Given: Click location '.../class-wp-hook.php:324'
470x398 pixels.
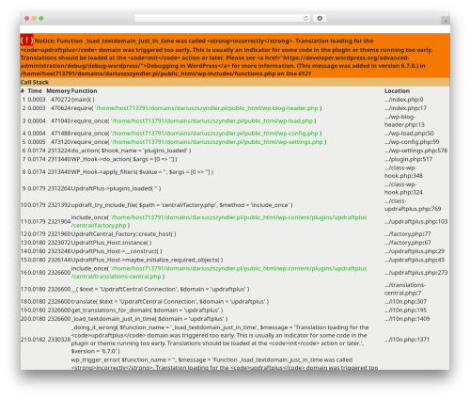Looking at the screenshot, I should click(403, 188).
